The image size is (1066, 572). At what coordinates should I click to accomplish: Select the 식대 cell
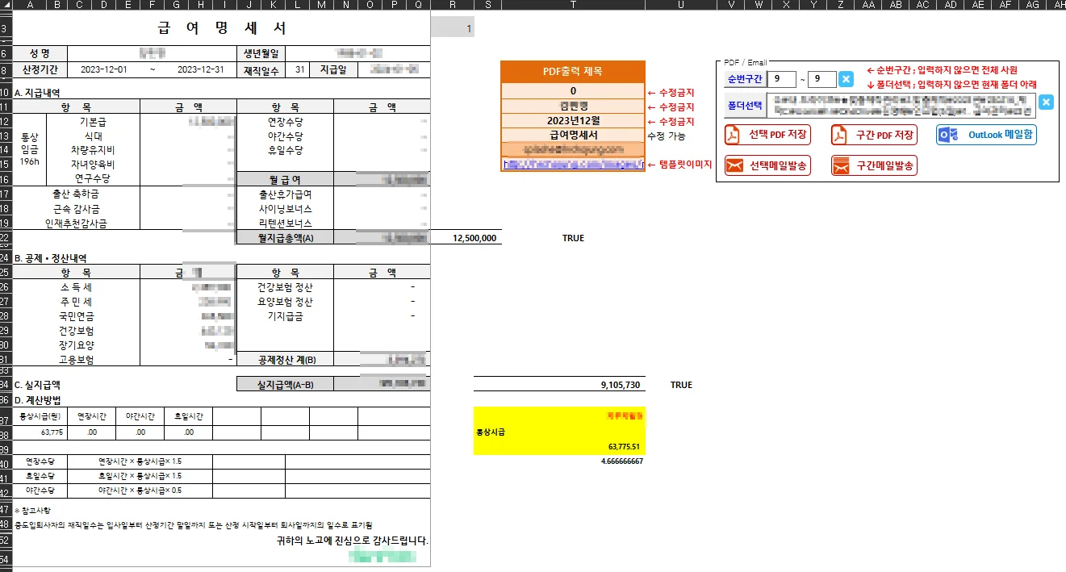point(94,136)
